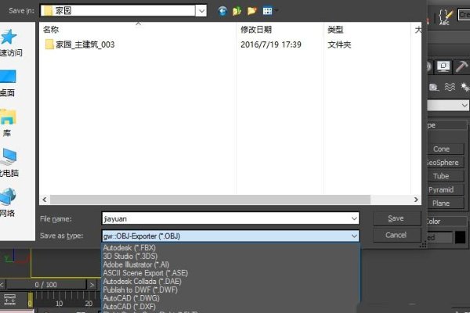Screen dimensions: 470x313
Task: Open the View Menu icon in the dialog toolbar
Action: (x=269, y=11)
